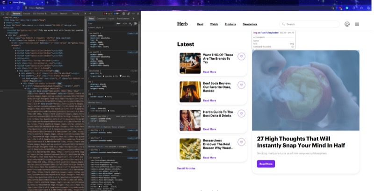Switch to the Computed pane tab

point(101,19)
